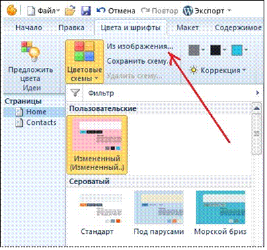Select the Под парусами color scheme
The height and width of the screenshot is (250, 267).
159,212
